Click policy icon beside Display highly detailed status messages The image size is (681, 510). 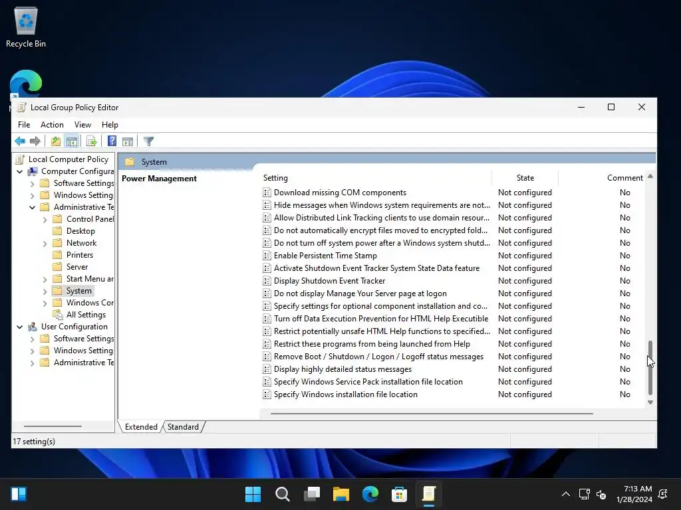pos(267,369)
